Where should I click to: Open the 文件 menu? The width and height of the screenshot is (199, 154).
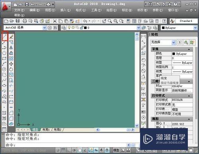coord(19,10)
